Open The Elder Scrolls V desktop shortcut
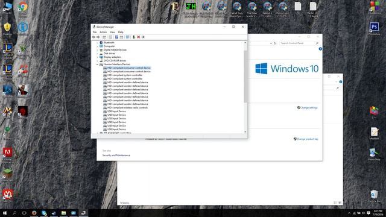The width and height of the screenshot is (386, 217). (252, 10)
